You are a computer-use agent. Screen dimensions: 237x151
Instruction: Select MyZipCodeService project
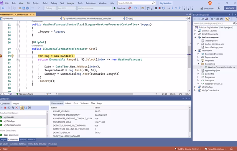210,90
